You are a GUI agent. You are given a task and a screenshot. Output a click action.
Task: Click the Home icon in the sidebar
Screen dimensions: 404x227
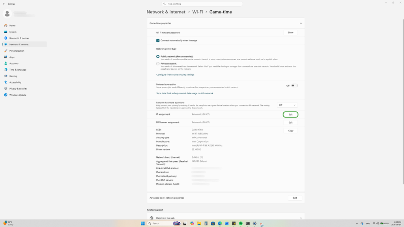click(x=6, y=26)
